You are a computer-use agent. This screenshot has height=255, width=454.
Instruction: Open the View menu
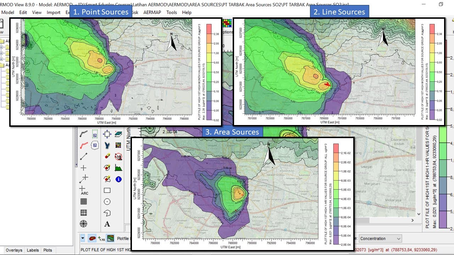[x=37, y=12]
